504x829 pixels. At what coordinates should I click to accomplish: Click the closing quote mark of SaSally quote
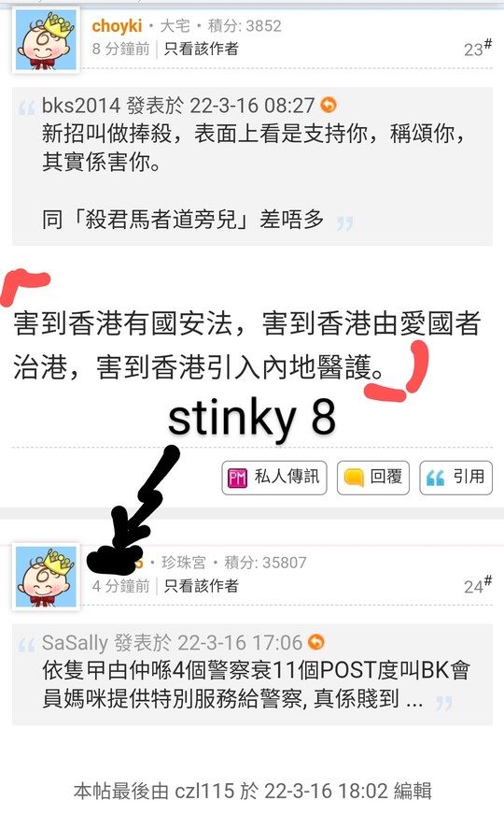coord(444,703)
